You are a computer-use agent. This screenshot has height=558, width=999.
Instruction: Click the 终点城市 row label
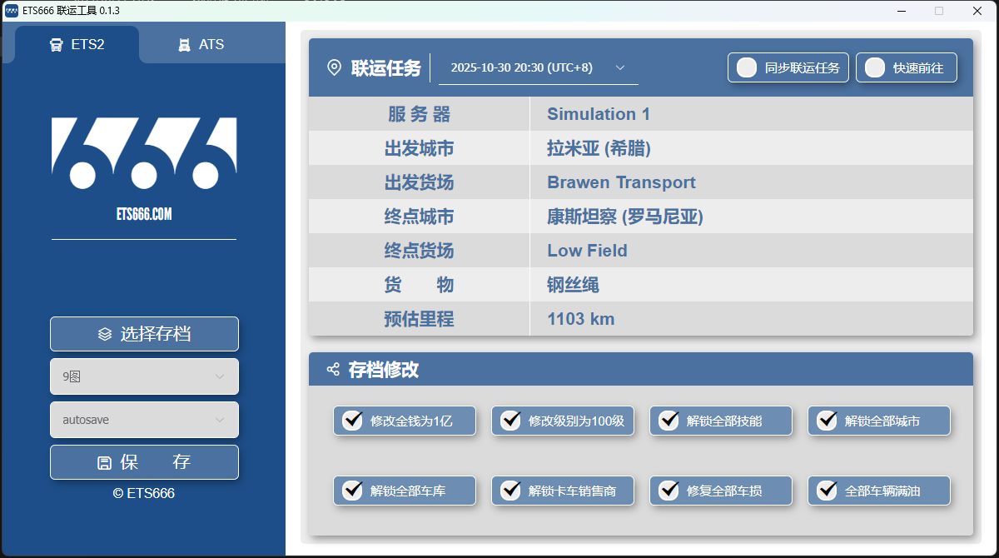(x=419, y=217)
